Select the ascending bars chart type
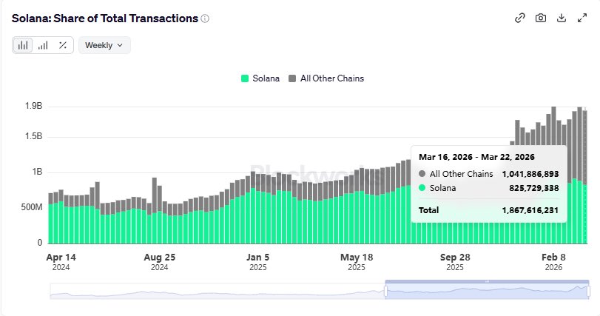This screenshot has width=600, height=316. (x=43, y=45)
